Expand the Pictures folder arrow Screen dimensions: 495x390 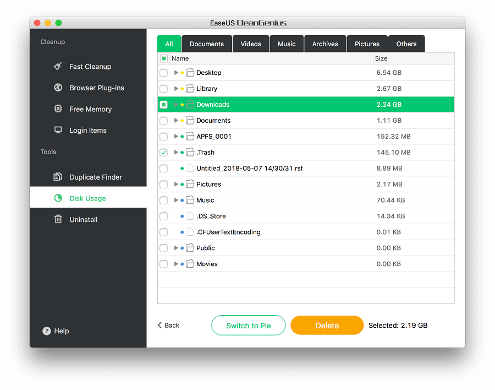pos(176,185)
